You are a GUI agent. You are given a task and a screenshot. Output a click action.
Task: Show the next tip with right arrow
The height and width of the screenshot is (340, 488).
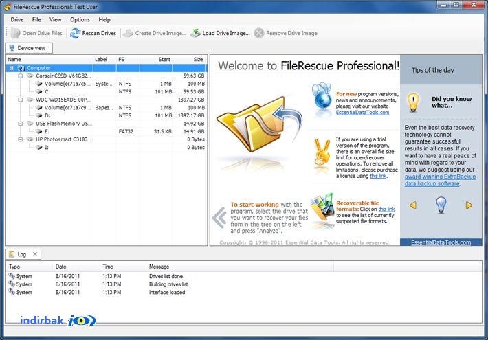[x=469, y=205]
